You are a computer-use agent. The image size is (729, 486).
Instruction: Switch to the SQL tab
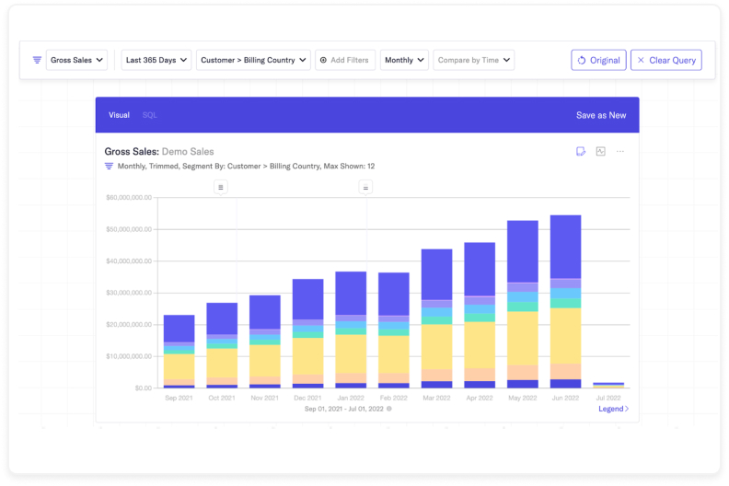click(149, 115)
